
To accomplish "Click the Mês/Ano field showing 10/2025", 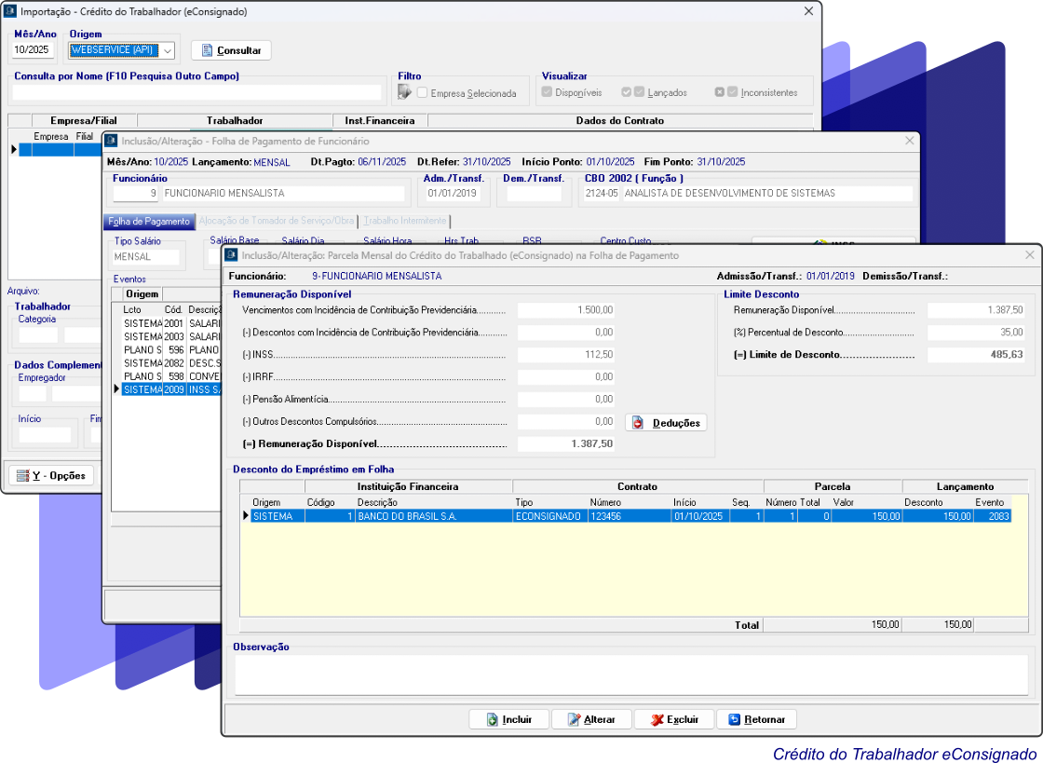I will tap(33, 50).
